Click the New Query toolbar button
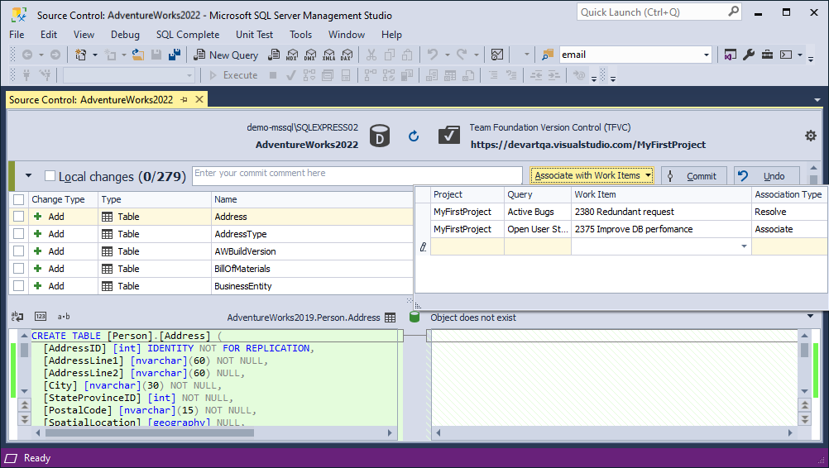This screenshot has width=829, height=468. pyautogui.click(x=226, y=55)
